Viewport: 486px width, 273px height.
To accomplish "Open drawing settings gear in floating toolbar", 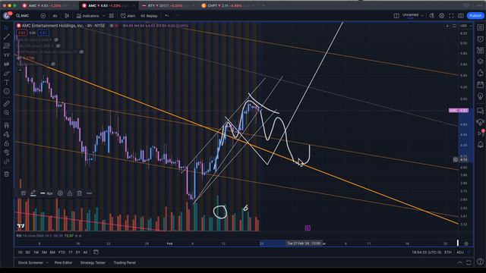I will pyautogui.click(x=60, y=193).
